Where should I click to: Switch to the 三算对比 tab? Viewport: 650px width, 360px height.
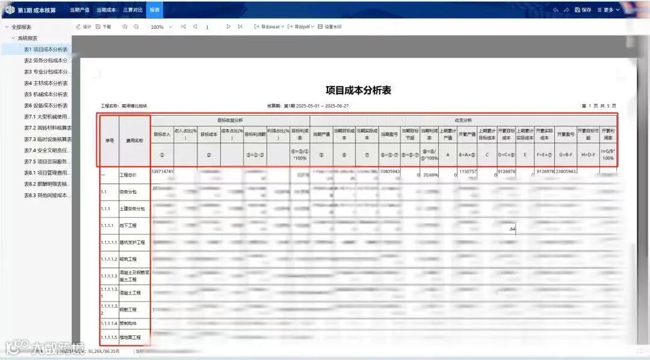point(132,10)
